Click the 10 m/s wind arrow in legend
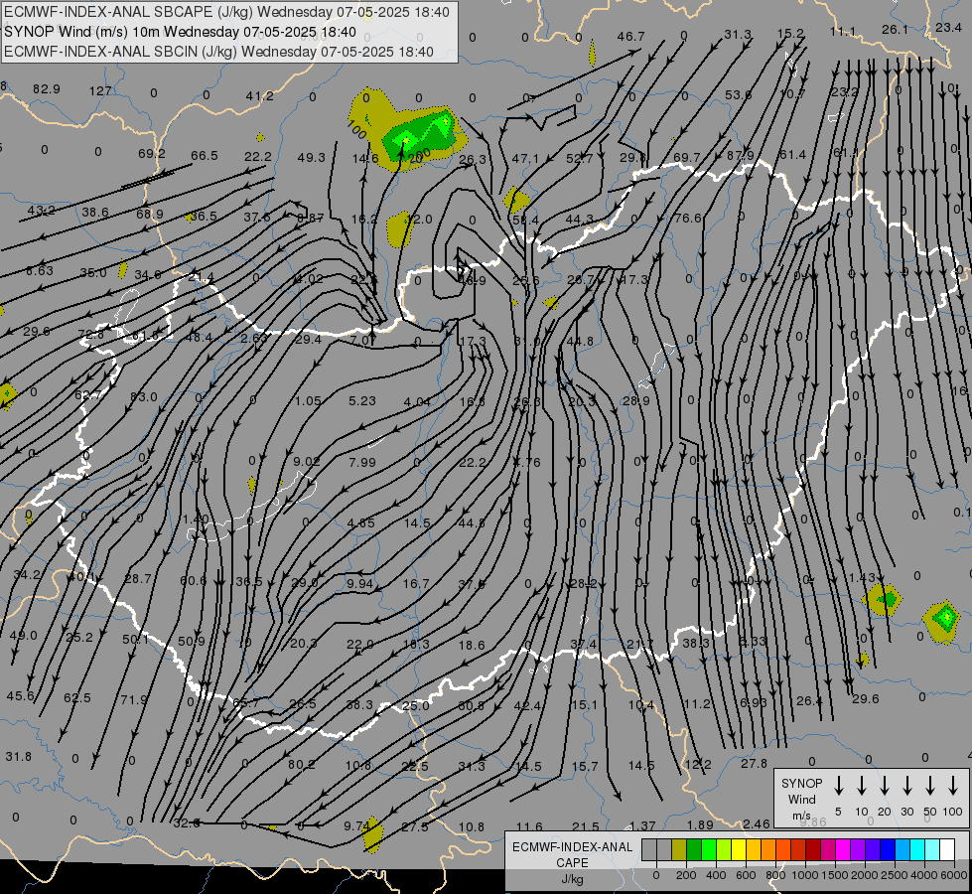This screenshot has width=972, height=894. pyautogui.click(x=861, y=786)
